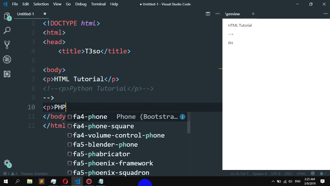330x186 pixels.
Task: Open Windows search from taskbar
Action: click(18, 181)
